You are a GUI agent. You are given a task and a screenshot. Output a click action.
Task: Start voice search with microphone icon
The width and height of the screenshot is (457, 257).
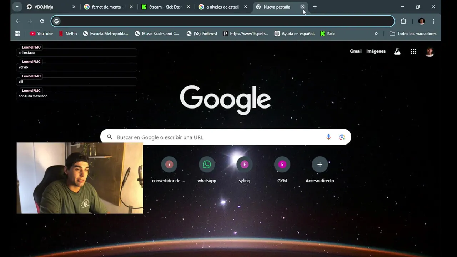point(328,137)
